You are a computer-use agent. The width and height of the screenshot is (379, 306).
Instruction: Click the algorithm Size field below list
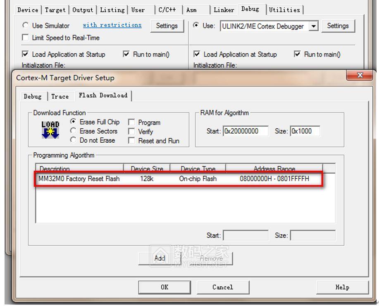pos(313,235)
